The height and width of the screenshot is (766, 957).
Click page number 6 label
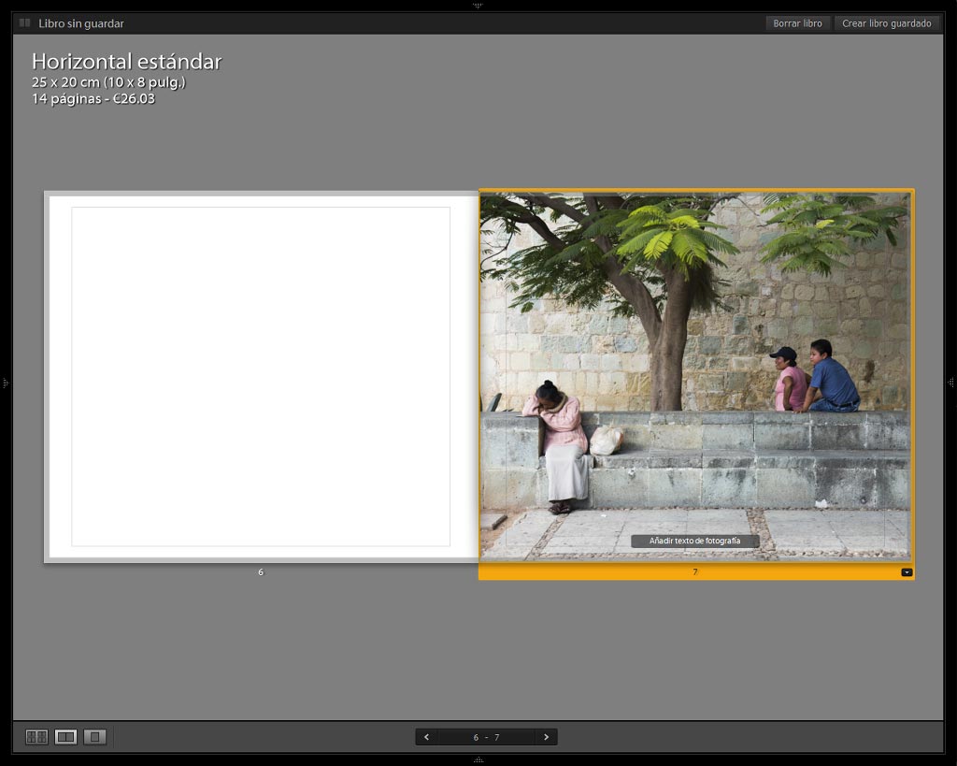pos(261,572)
